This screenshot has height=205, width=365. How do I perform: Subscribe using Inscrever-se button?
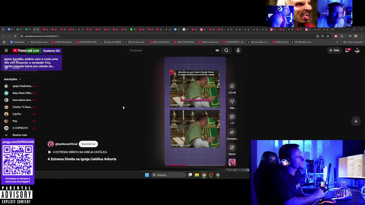[88, 144]
